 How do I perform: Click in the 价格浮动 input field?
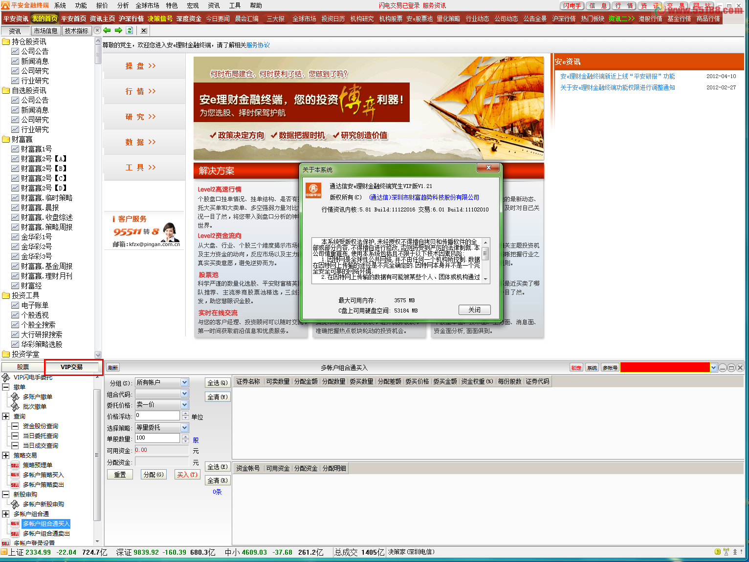[157, 416]
